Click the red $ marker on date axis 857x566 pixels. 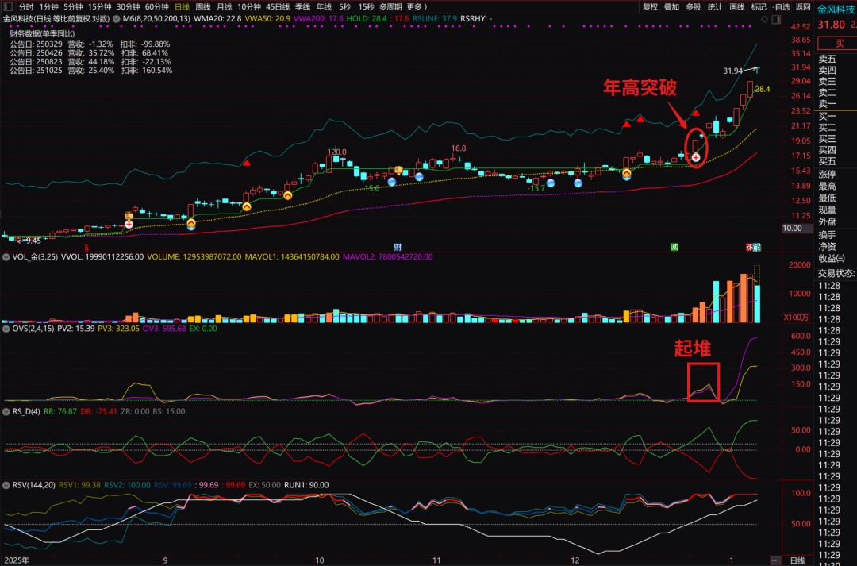click(86, 248)
